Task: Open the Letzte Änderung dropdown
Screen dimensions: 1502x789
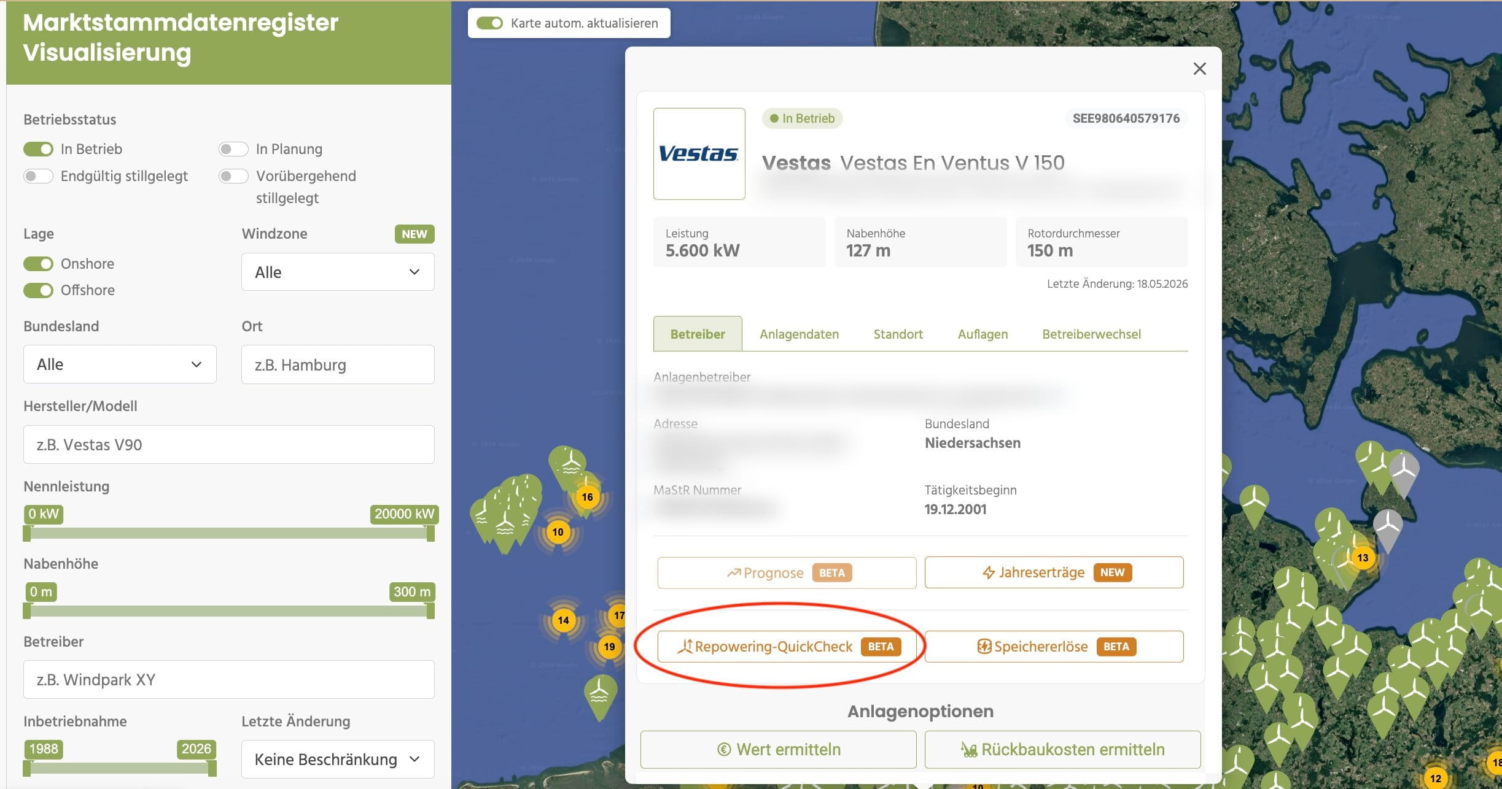Action: coord(338,759)
